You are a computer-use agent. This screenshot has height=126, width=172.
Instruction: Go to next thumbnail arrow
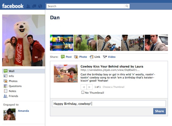90,87
